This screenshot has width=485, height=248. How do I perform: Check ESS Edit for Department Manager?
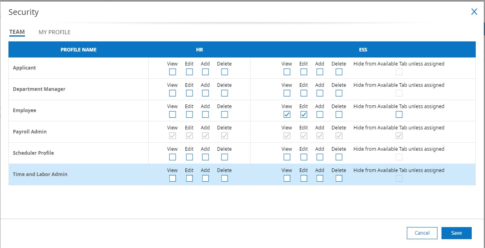tap(304, 93)
